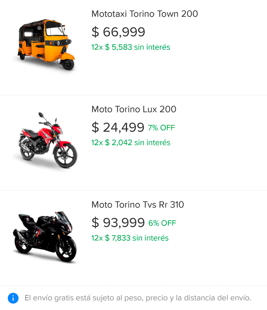Click the blue info icon
Screen dimensions: 267x310
(13, 298)
